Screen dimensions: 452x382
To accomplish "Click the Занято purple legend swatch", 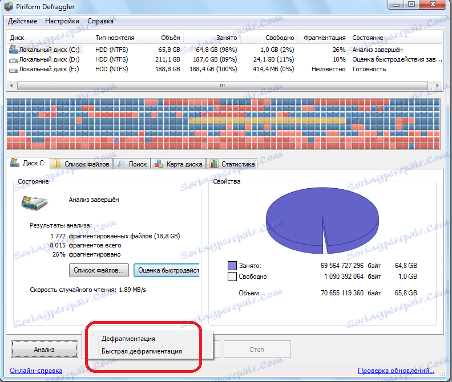I will point(232,266).
